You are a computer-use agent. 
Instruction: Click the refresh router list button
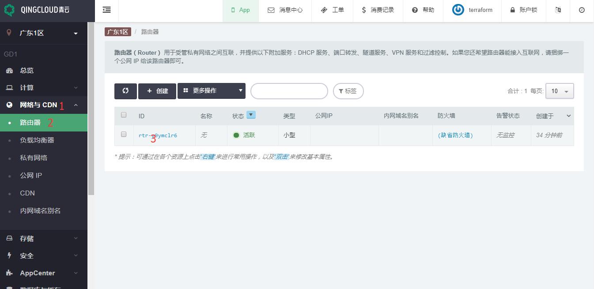click(x=125, y=91)
